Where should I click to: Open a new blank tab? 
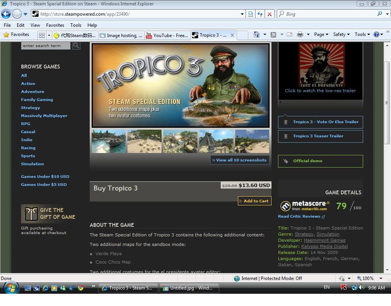coord(242,35)
